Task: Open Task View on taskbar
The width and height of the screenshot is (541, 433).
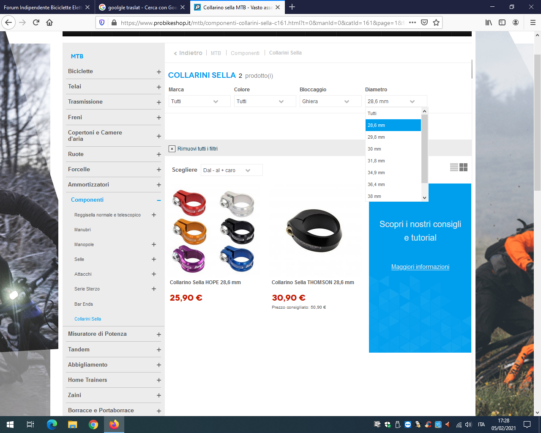Action: tap(30, 425)
